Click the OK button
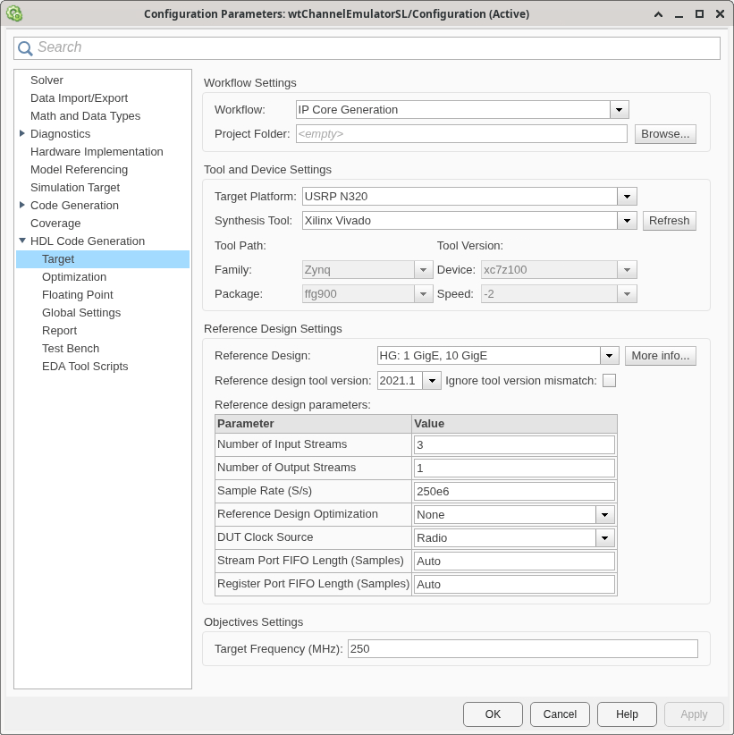 pos(493,714)
